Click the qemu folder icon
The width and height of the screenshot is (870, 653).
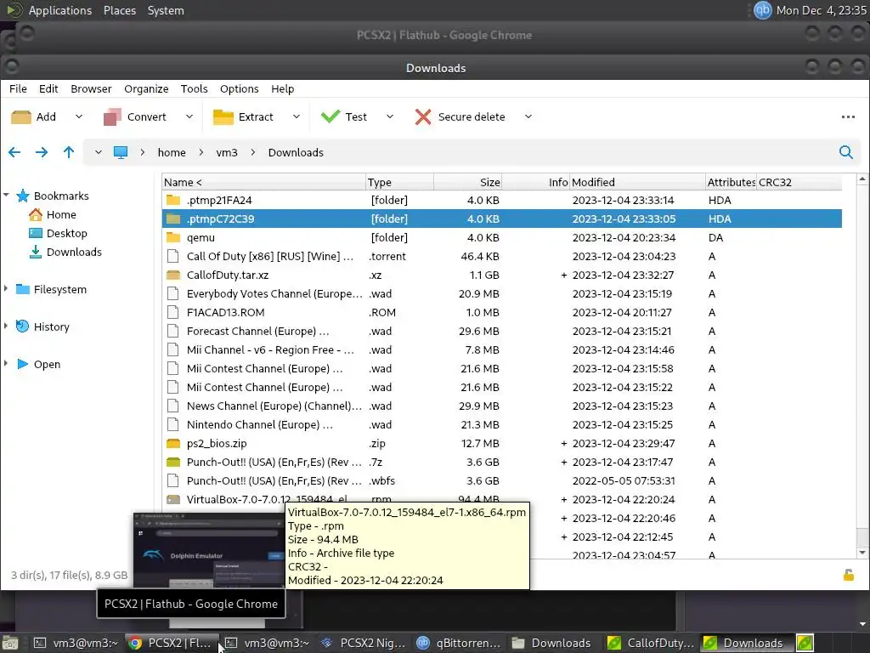173,238
